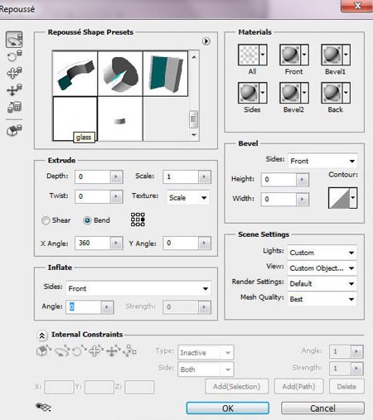Image resolution: width=373 pixels, height=420 pixels.
Task: Click the presets list scroll down arrow
Action: [194, 135]
